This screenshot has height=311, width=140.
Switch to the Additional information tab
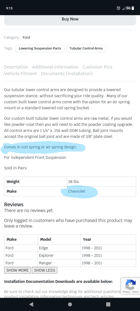(55, 67)
